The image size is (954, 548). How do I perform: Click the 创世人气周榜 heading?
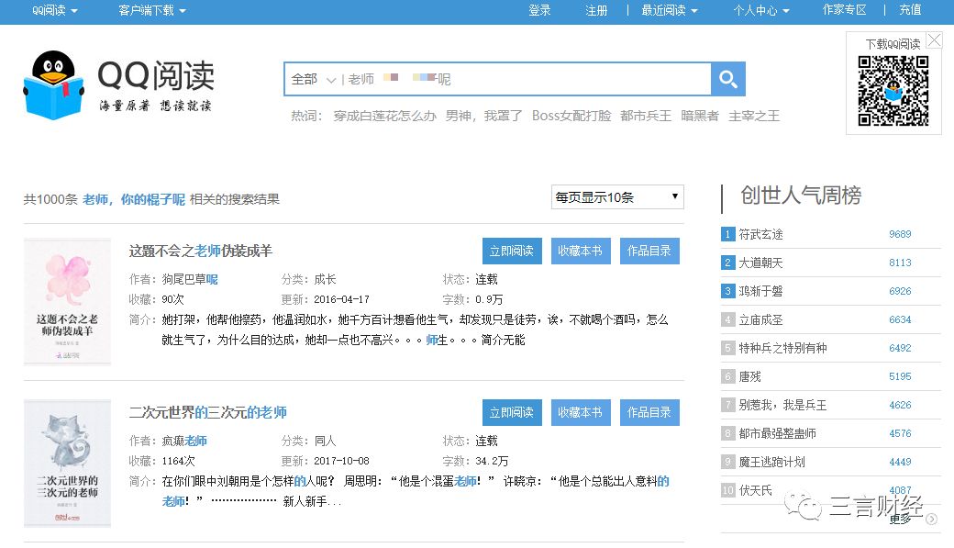801,196
